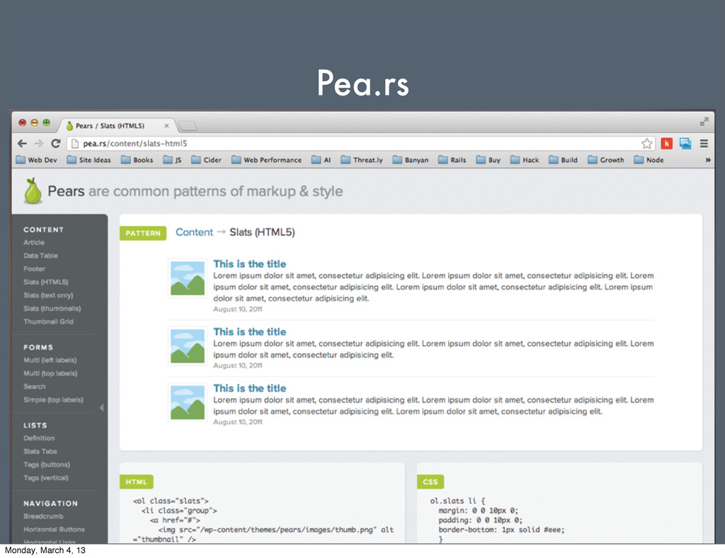Click the third slat's landscape thumbnail

point(187,402)
